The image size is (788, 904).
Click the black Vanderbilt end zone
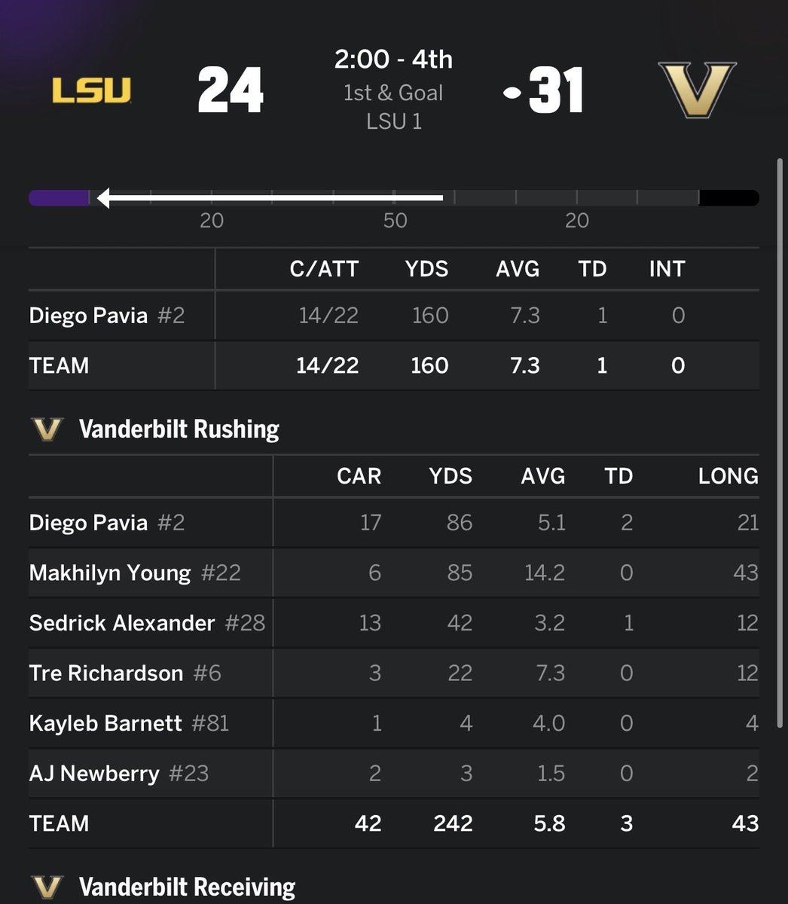pos(728,198)
